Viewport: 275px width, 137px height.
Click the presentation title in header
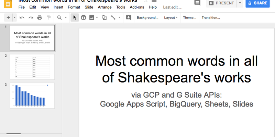78,1
